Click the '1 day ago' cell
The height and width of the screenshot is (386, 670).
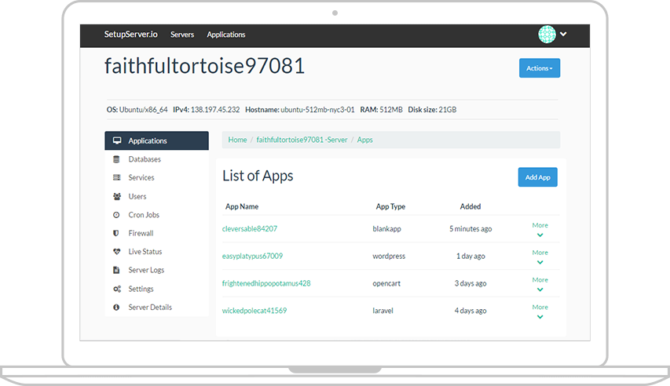[x=470, y=257]
